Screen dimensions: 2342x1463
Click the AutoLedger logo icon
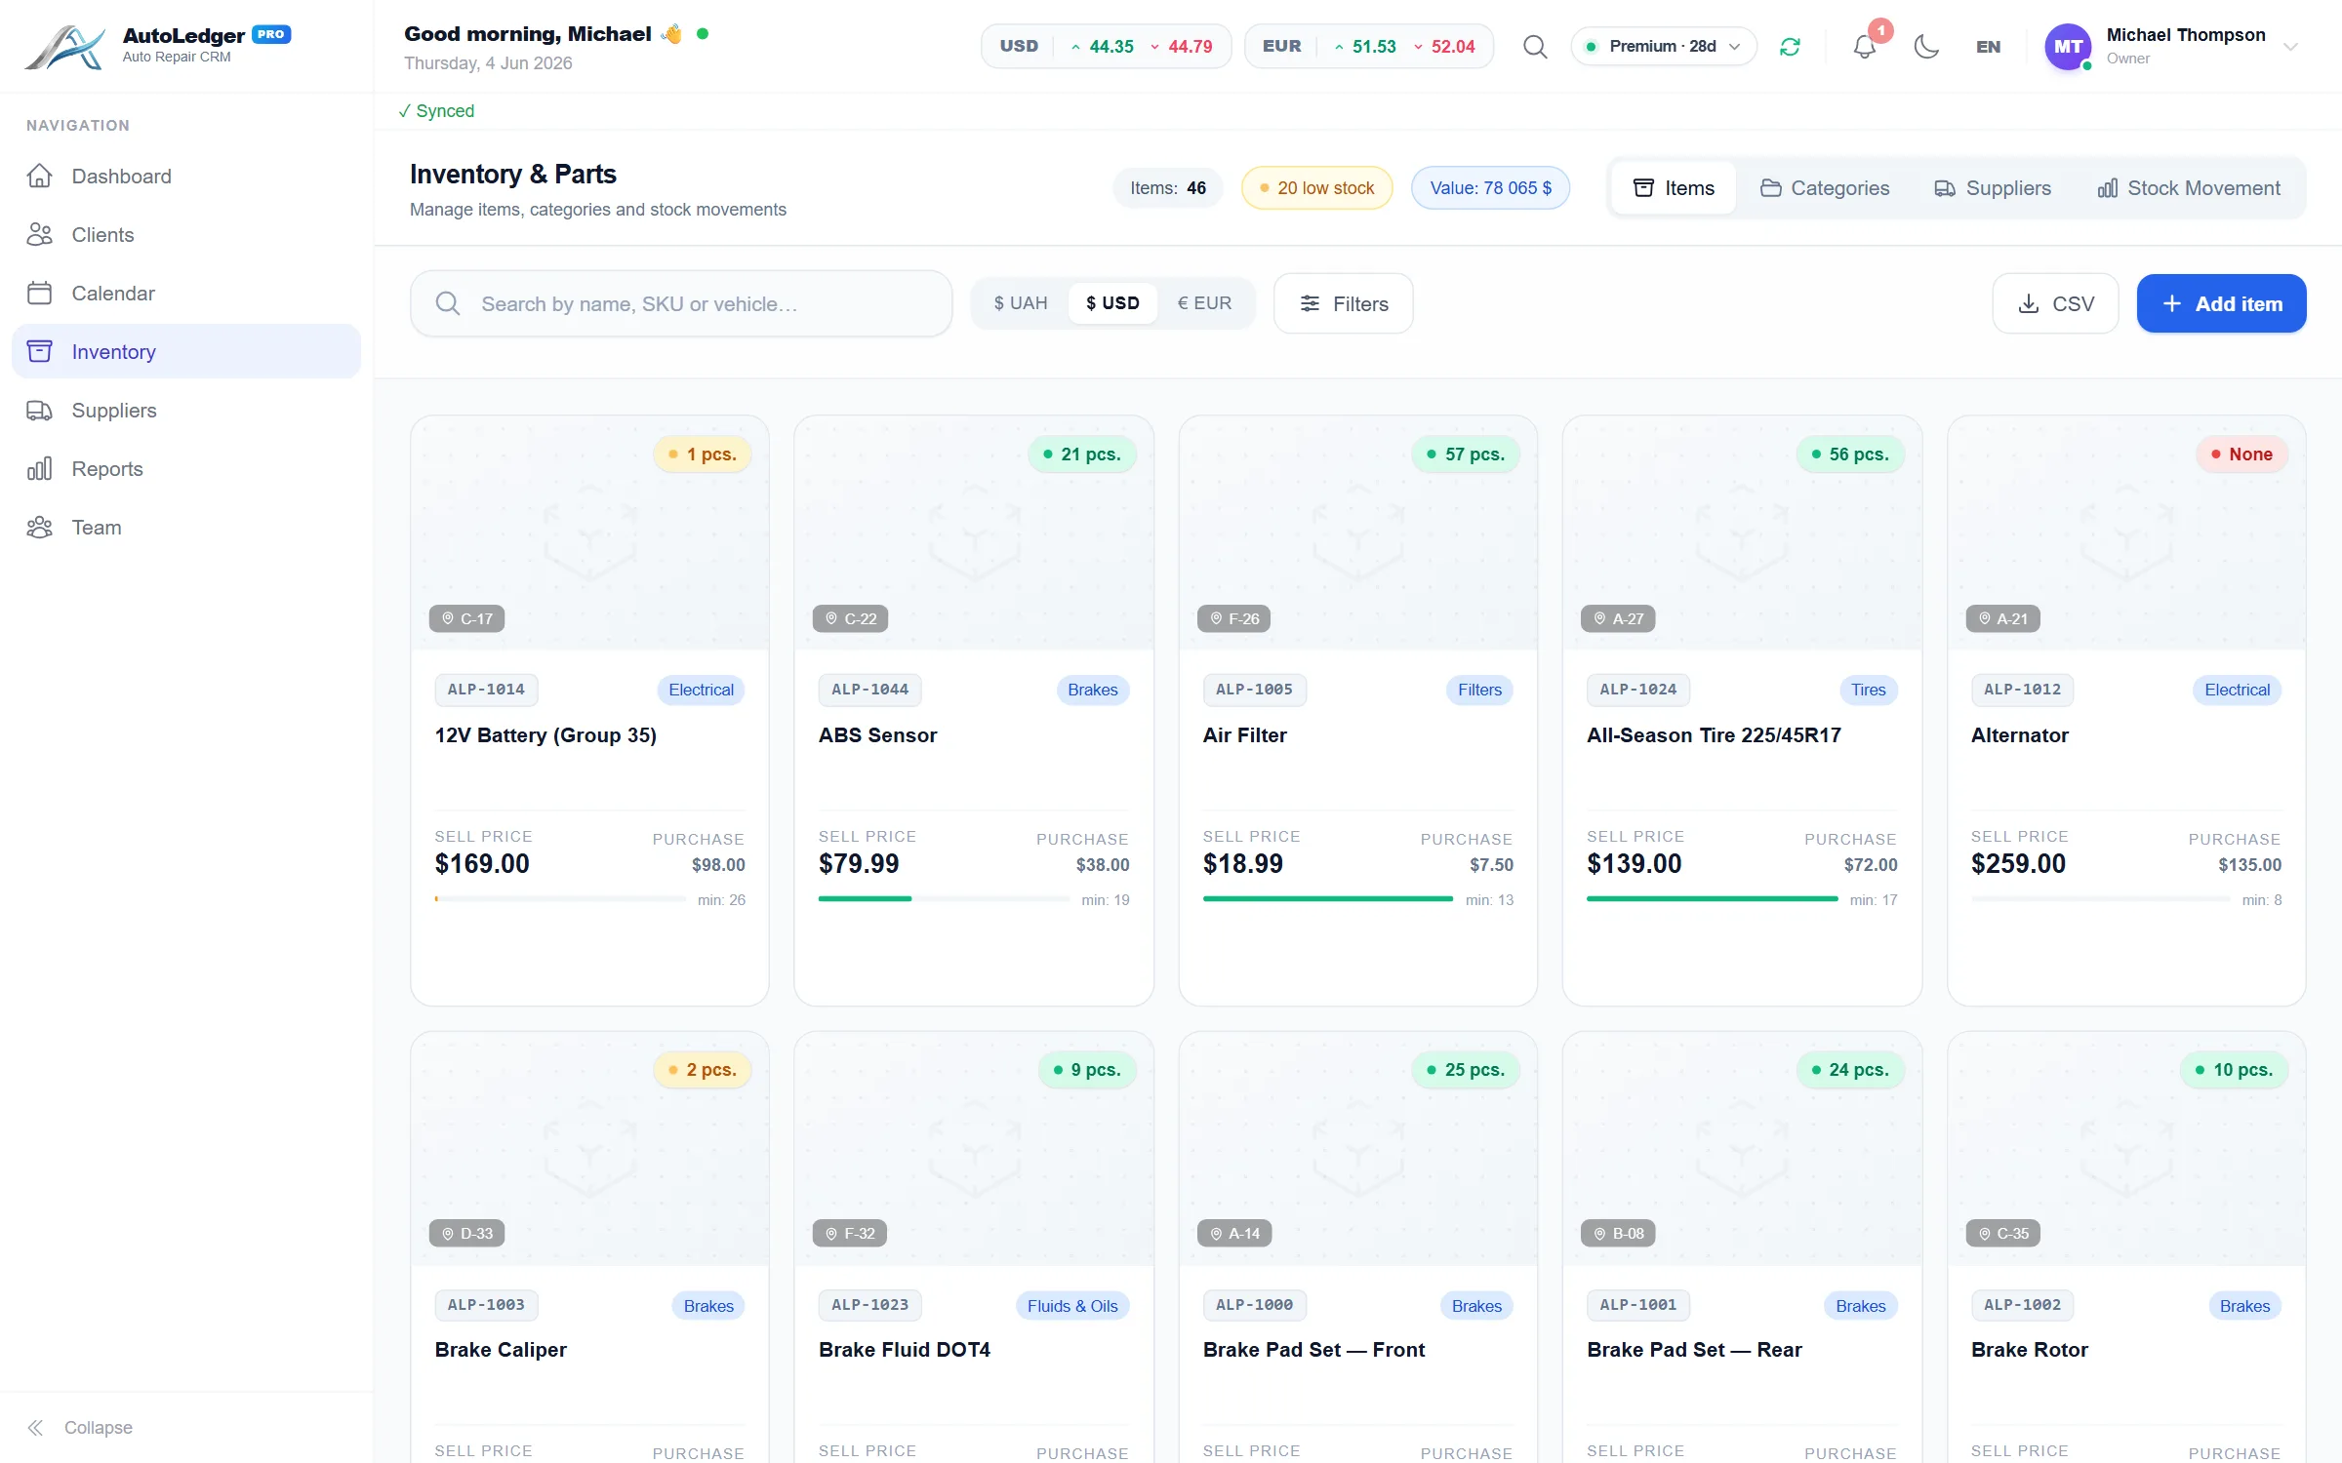pyautogui.click(x=64, y=46)
